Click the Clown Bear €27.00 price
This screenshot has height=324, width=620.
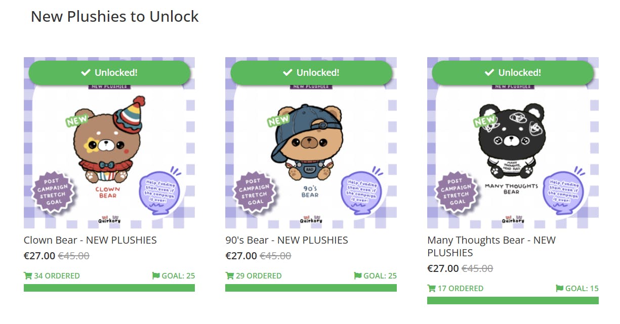tap(39, 256)
